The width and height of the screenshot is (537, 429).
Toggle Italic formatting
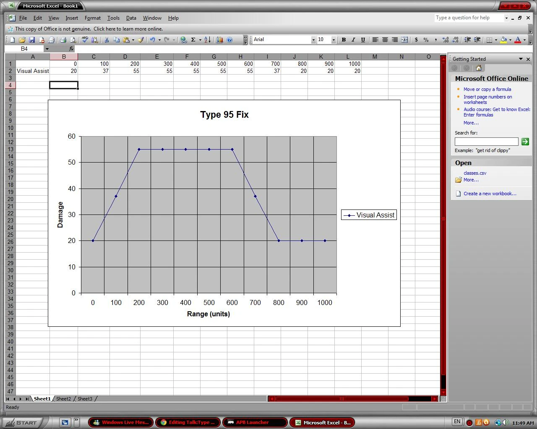click(x=353, y=40)
